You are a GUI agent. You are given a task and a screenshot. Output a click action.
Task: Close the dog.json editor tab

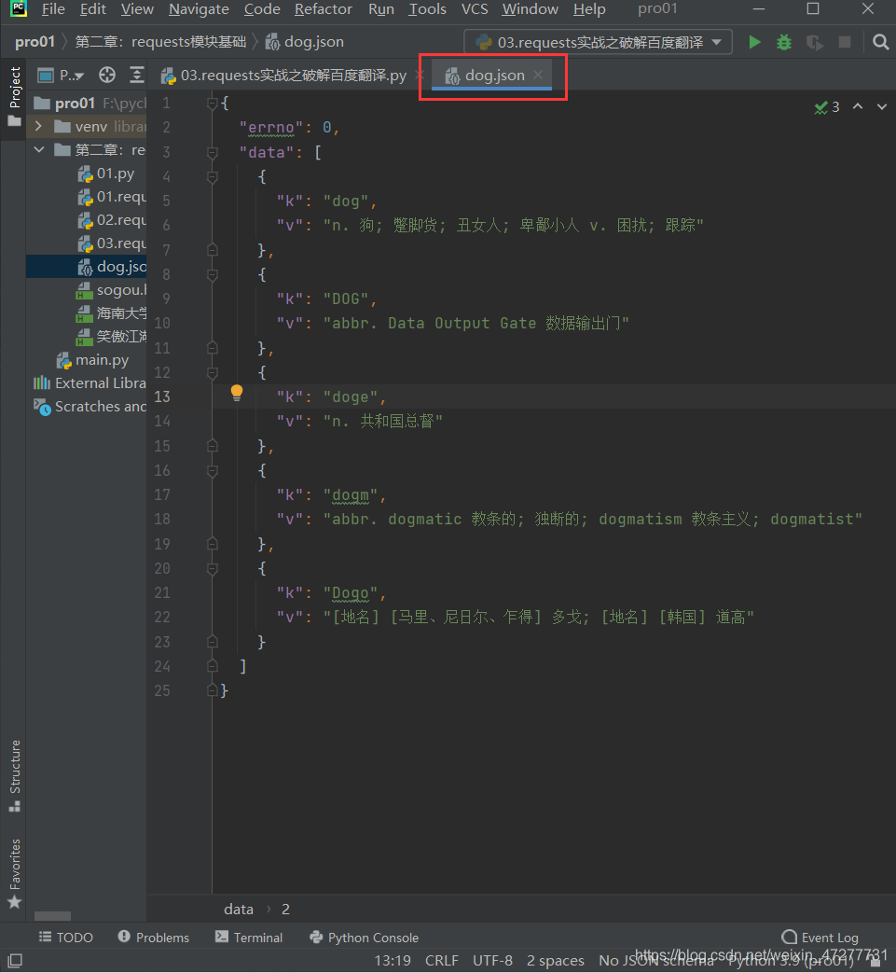point(538,75)
